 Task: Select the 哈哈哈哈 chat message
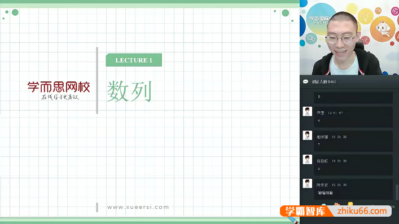coord(325,193)
